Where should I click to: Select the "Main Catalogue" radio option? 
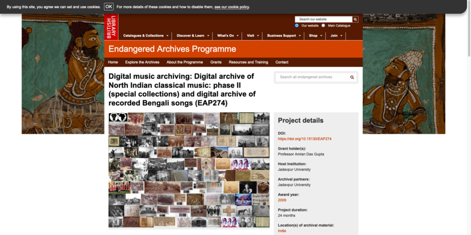323,26
